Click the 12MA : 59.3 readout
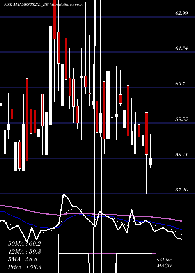 point(24,252)
